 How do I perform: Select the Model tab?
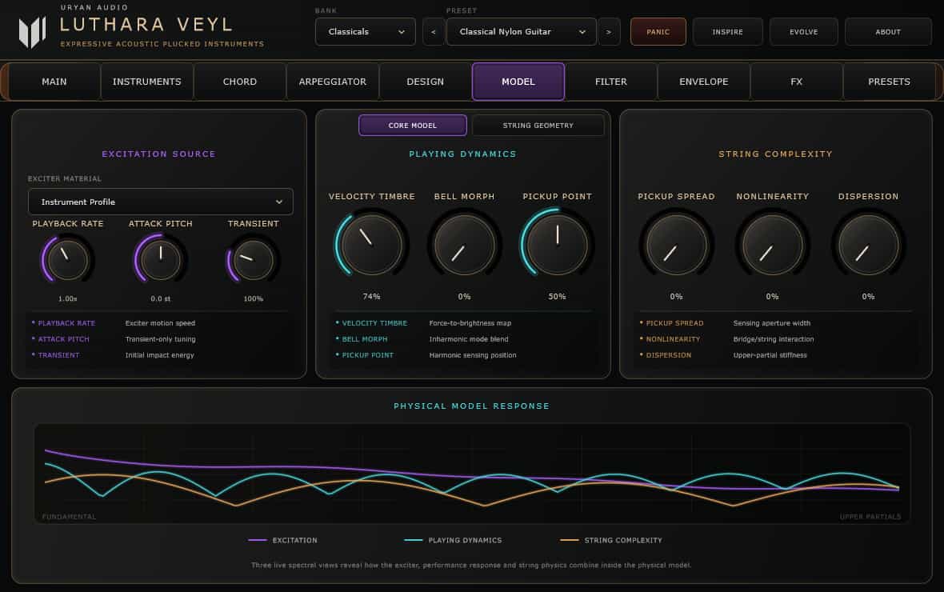click(x=518, y=82)
